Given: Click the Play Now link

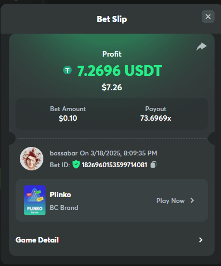Looking at the screenshot, I should coord(170,201).
